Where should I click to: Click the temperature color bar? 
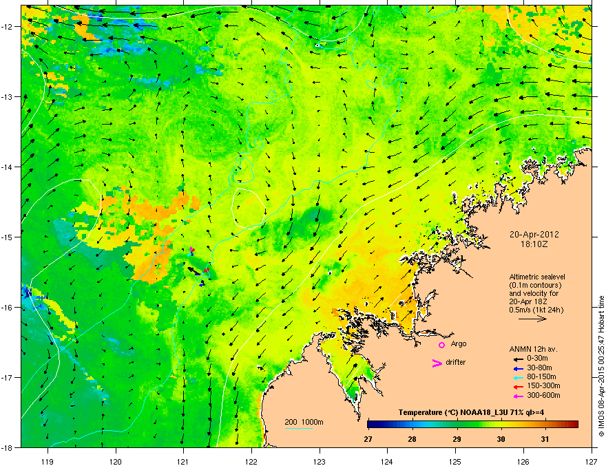click(x=472, y=425)
